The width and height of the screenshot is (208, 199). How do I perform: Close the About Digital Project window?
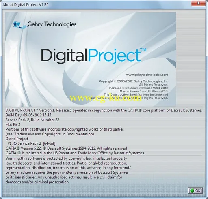tap(199, 3)
